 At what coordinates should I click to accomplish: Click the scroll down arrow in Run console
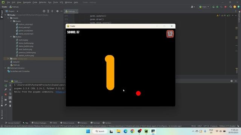pyautogui.click(x=10, y=89)
